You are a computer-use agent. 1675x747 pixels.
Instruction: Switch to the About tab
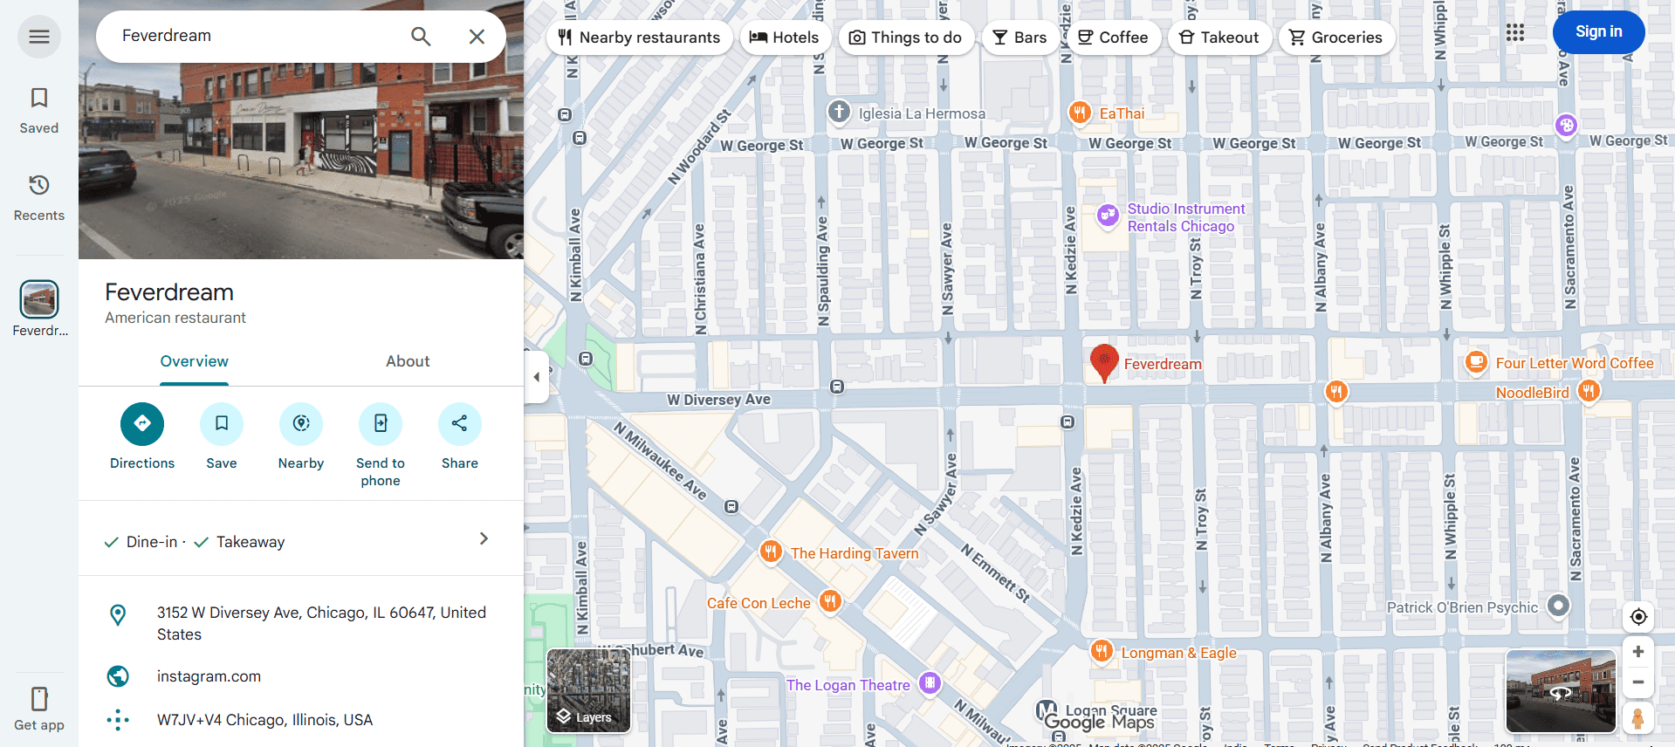coord(408,361)
